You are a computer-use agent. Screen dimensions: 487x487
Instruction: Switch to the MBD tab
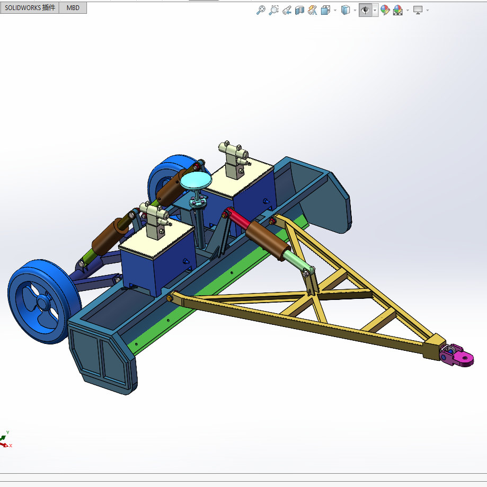tap(73, 8)
